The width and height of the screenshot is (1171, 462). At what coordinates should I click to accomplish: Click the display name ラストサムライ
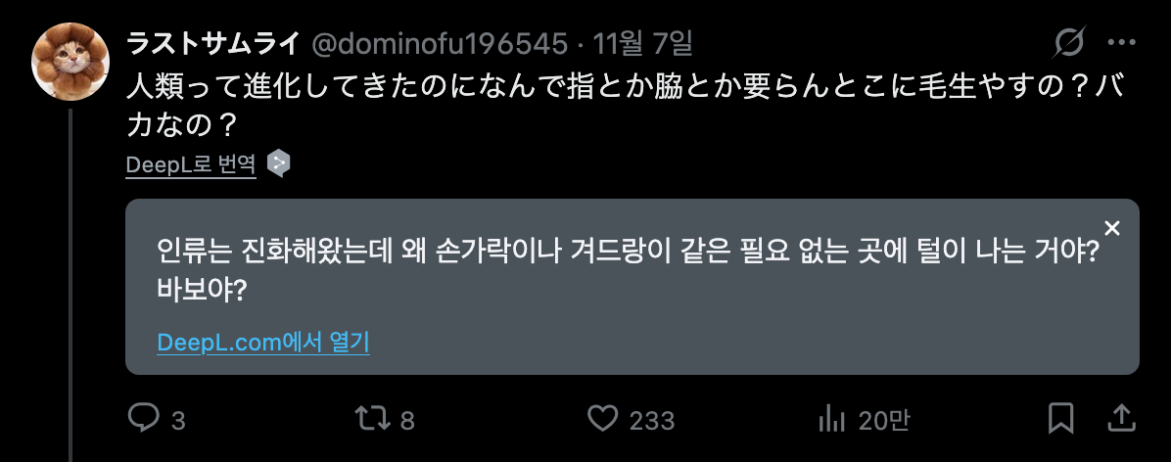click(212, 44)
